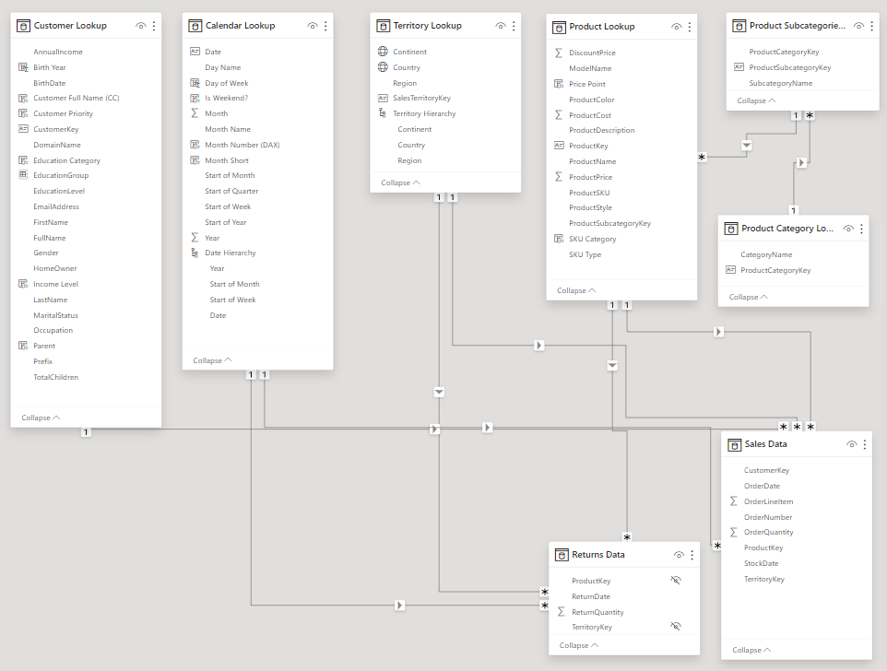
Task: Click the Product Subcategories table header title
Action: click(795, 27)
